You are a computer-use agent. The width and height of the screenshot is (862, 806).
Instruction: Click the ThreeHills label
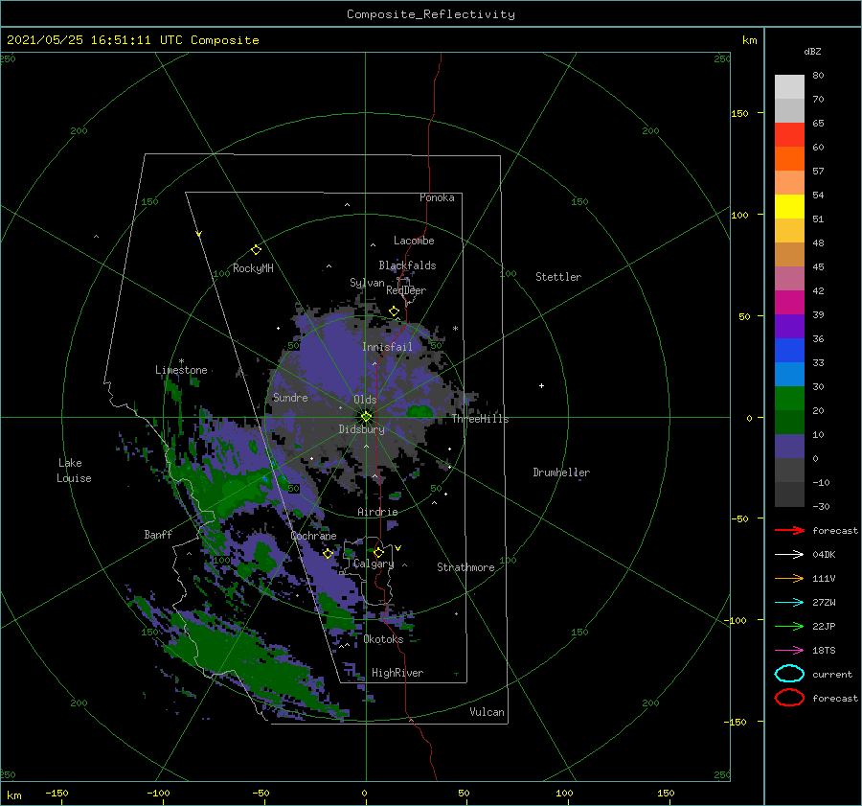pyautogui.click(x=480, y=419)
